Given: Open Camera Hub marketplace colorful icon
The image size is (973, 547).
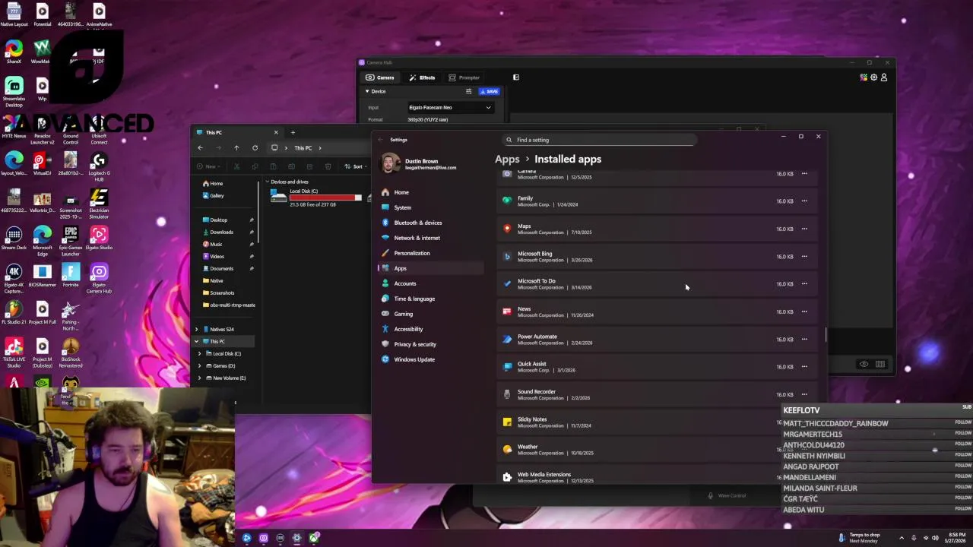Looking at the screenshot, I should 864,77.
